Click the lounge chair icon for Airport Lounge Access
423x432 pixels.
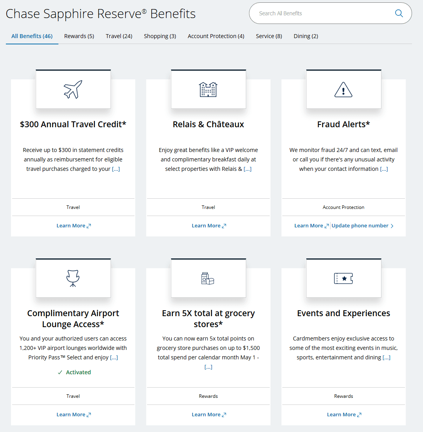[x=73, y=278]
